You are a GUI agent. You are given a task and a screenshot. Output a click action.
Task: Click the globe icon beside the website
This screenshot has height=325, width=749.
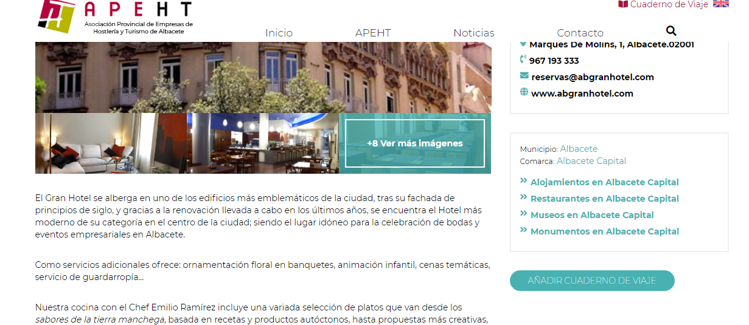click(524, 92)
